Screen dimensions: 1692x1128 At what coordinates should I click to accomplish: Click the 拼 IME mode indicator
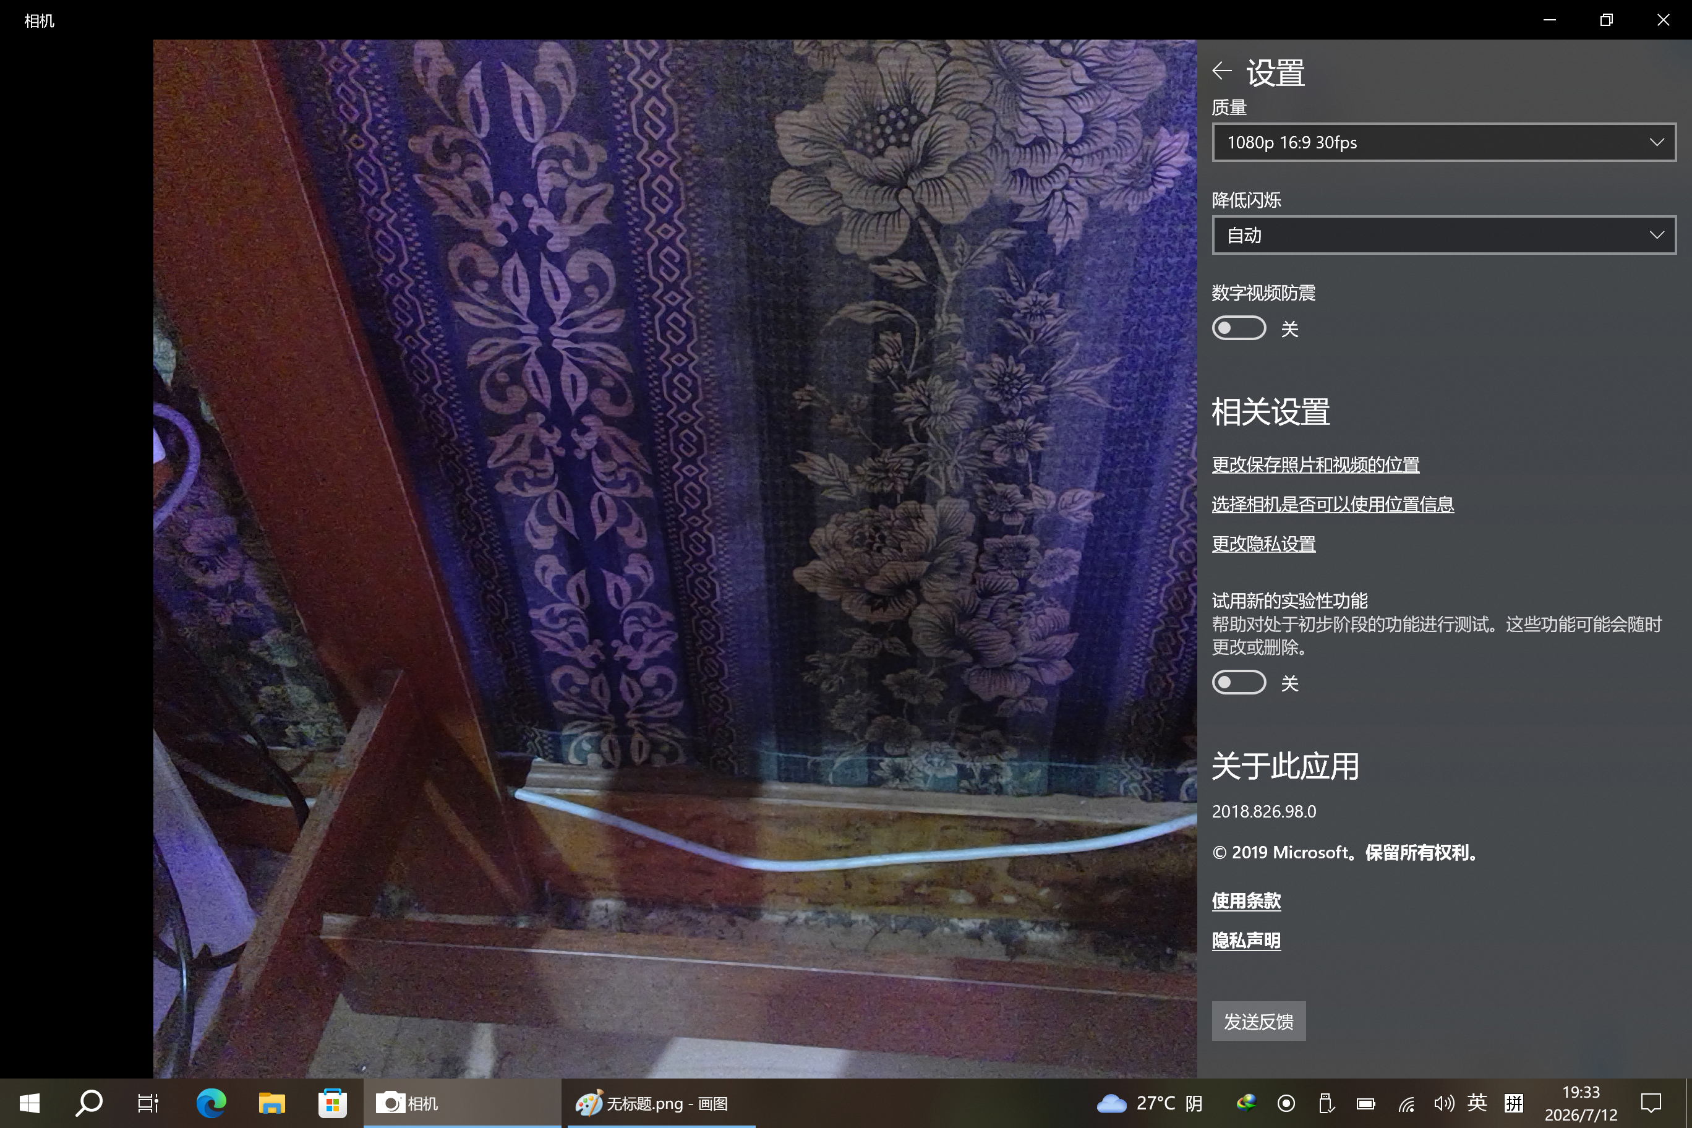pos(1514,1103)
